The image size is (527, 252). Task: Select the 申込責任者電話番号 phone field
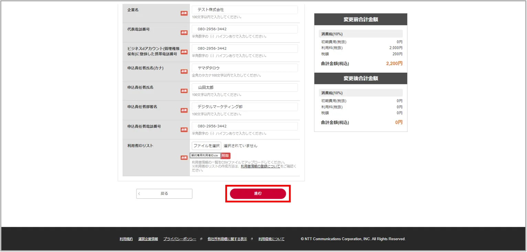tap(244, 126)
